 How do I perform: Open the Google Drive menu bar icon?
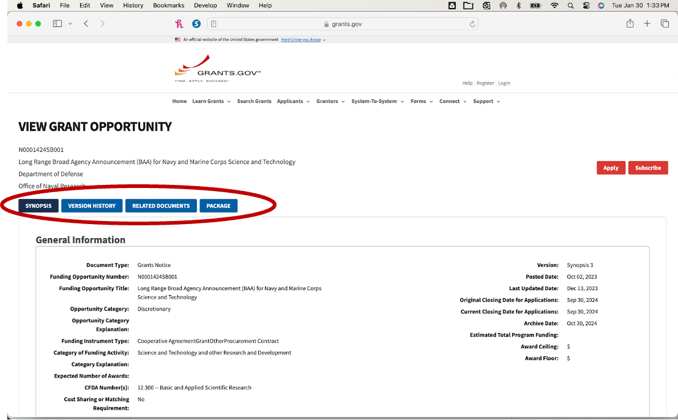click(452, 6)
